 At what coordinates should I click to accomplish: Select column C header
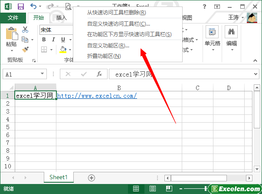(197, 87)
